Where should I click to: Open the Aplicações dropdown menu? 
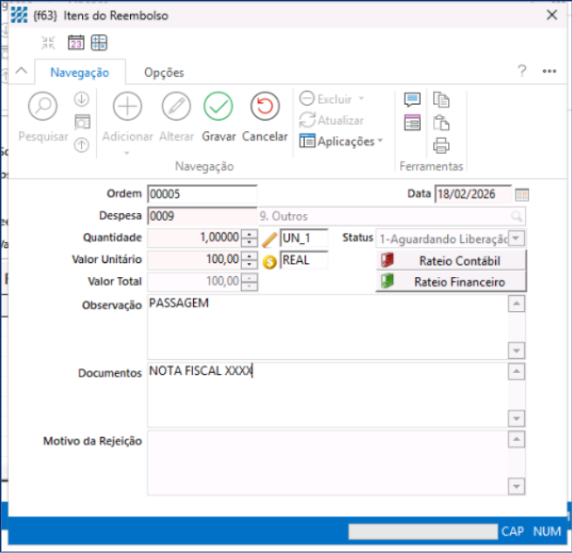point(341,141)
